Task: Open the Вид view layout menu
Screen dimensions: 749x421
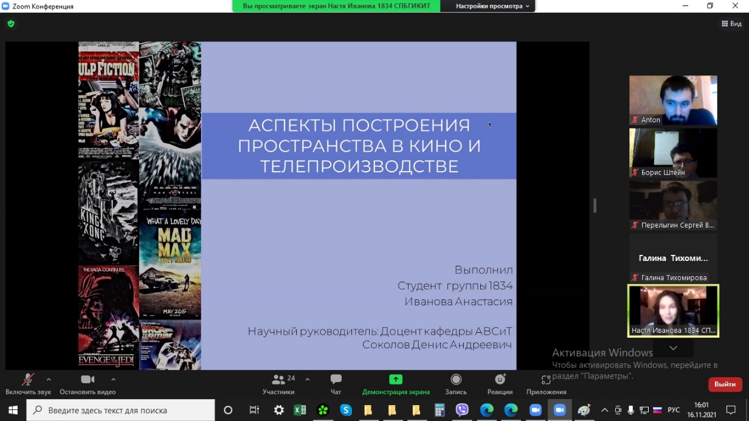Action: [731, 24]
